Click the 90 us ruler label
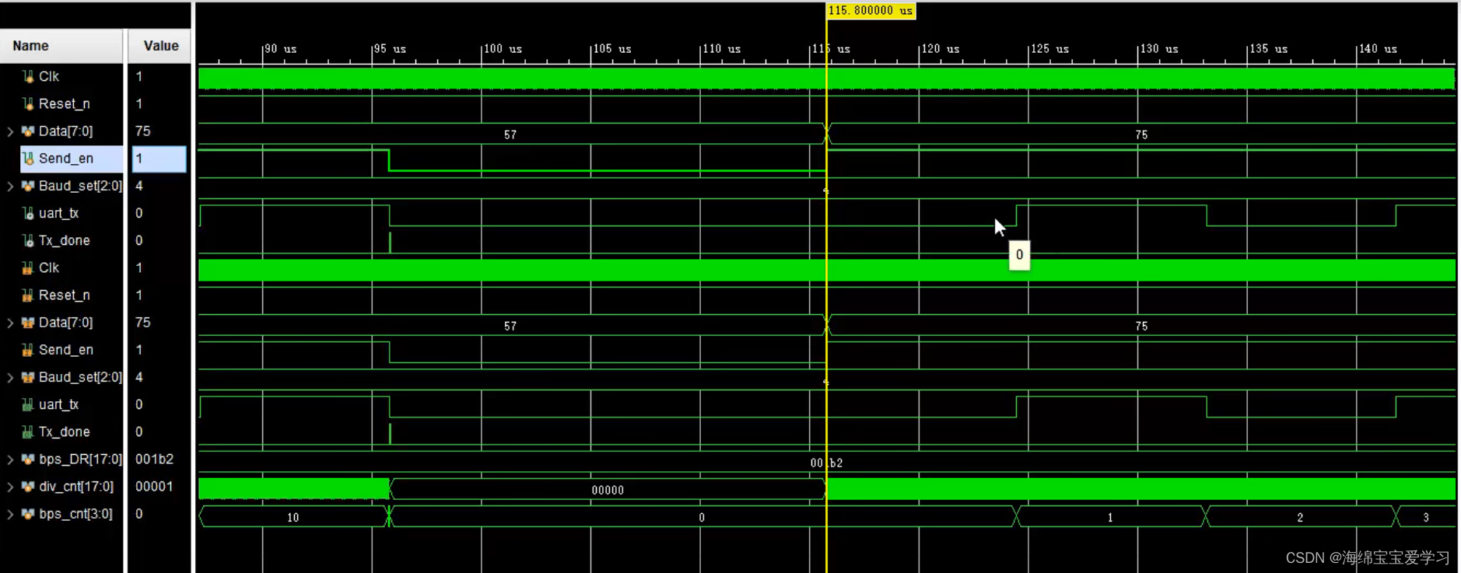The image size is (1461, 573). [x=280, y=49]
